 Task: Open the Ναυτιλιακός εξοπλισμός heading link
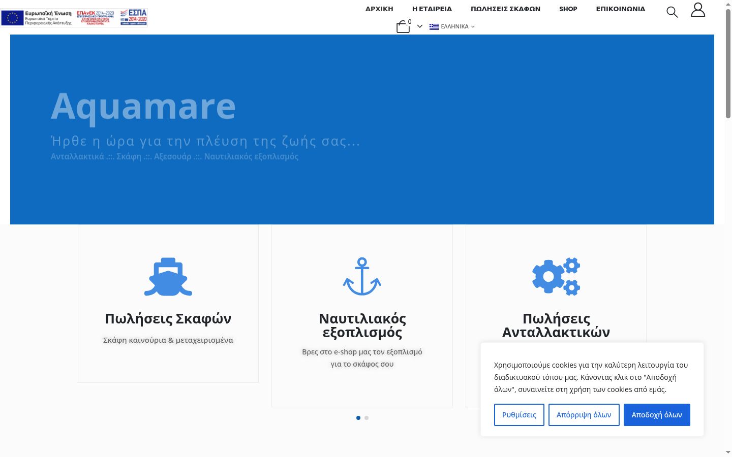click(x=362, y=325)
